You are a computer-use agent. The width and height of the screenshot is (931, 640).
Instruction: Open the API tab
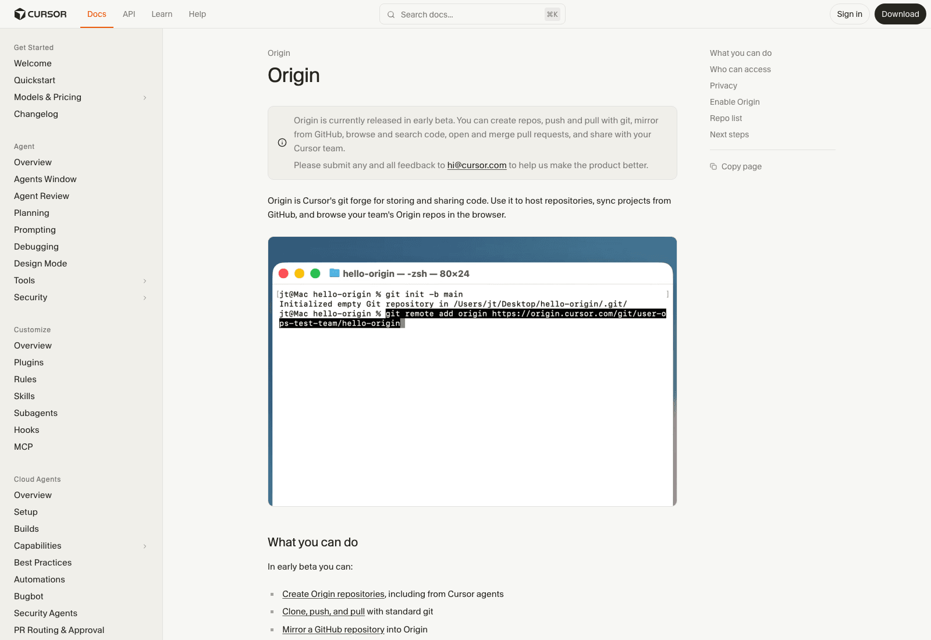pos(129,14)
